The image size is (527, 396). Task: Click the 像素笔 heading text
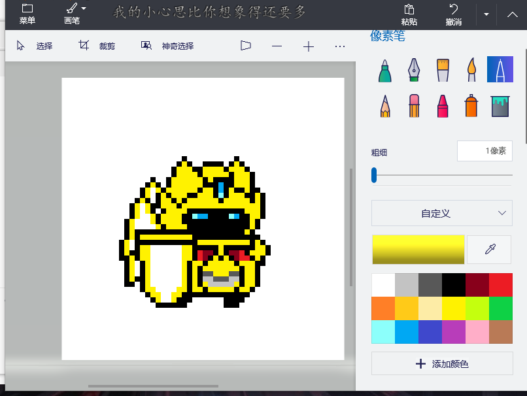[x=388, y=36]
